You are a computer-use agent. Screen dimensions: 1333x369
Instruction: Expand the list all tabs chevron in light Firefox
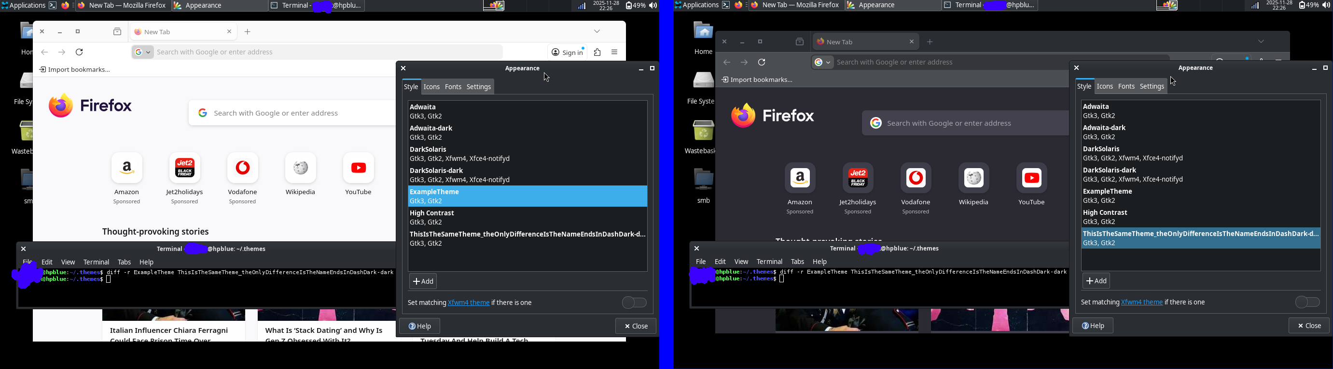[x=597, y=32]
